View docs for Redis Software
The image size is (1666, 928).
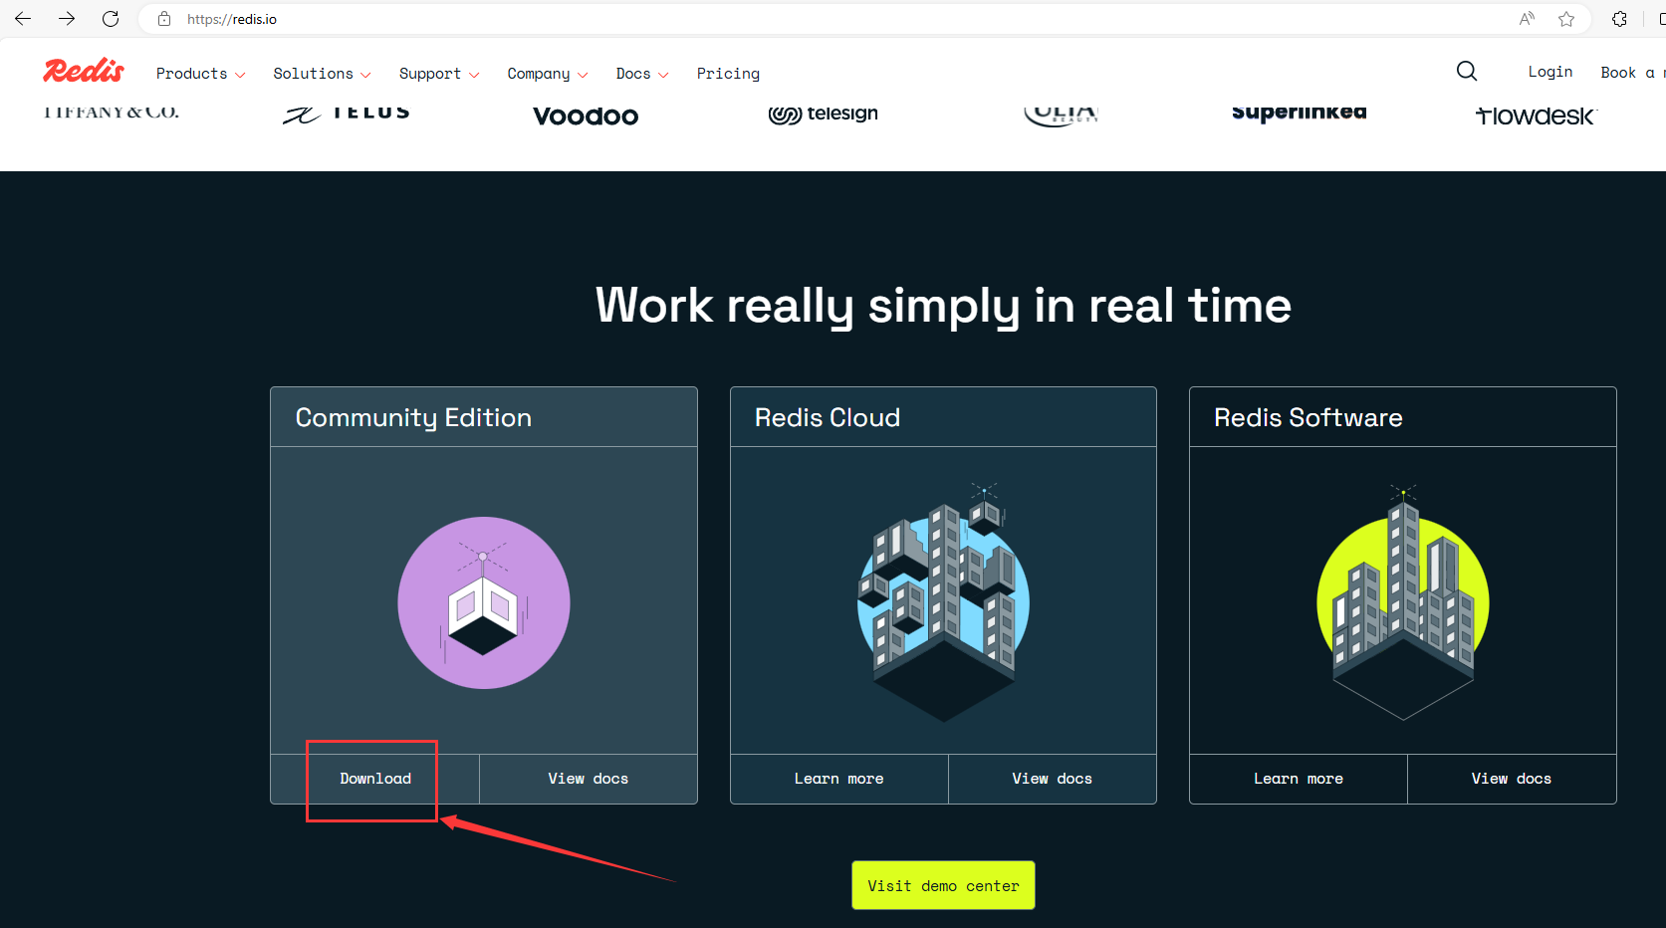pyautogui.click(x=1512, y=779)
